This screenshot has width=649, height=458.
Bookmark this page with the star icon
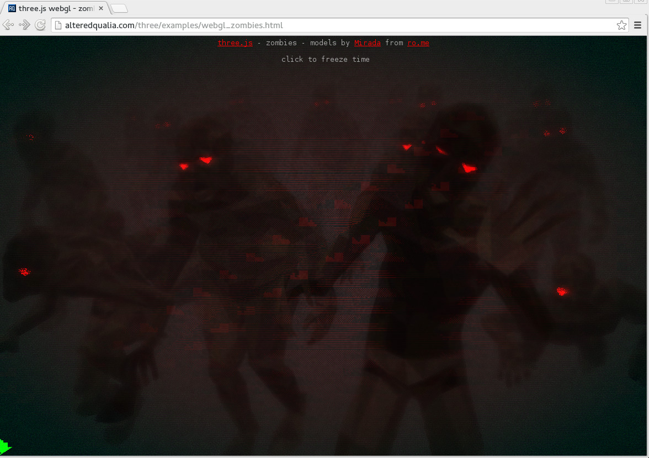click(621, 25)
